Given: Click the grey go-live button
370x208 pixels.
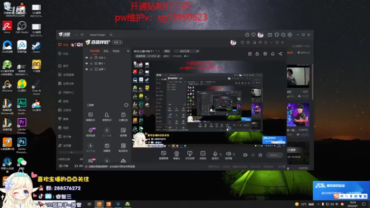Looking at the screenshot, I should pyautogui.click(x=274, y=155).
